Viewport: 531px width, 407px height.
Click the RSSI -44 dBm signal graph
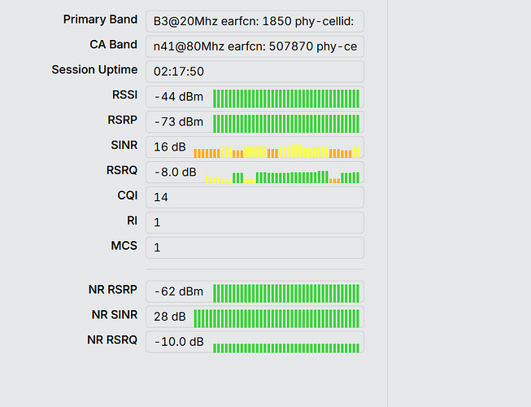(286, 98)
